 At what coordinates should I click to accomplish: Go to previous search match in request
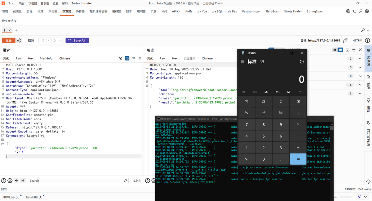pyautogui.click(x=16, y=180)
